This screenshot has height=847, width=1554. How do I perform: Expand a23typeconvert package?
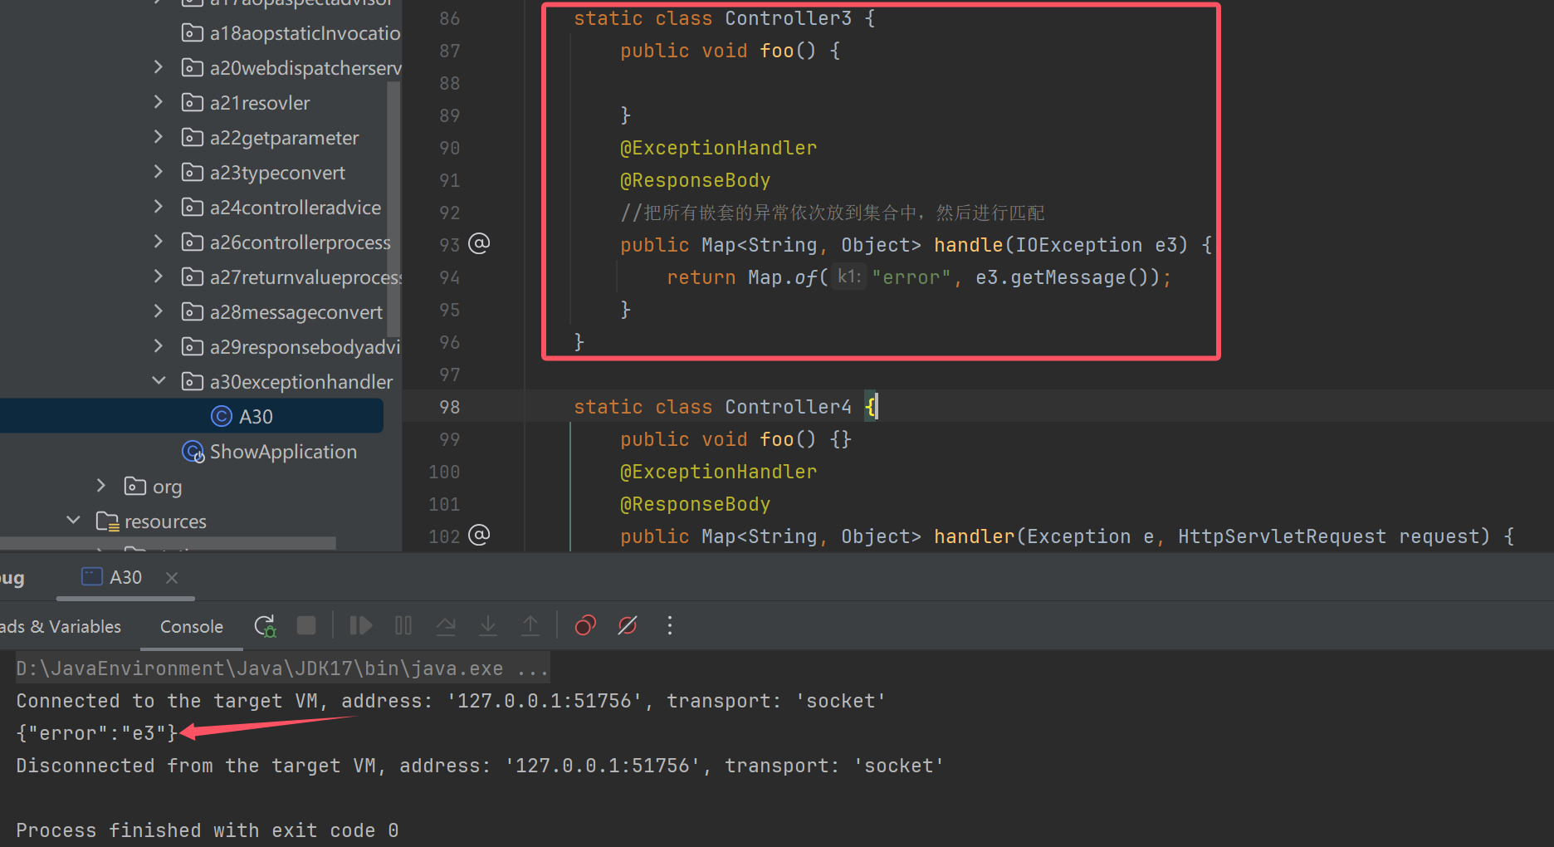click(159, 172)
